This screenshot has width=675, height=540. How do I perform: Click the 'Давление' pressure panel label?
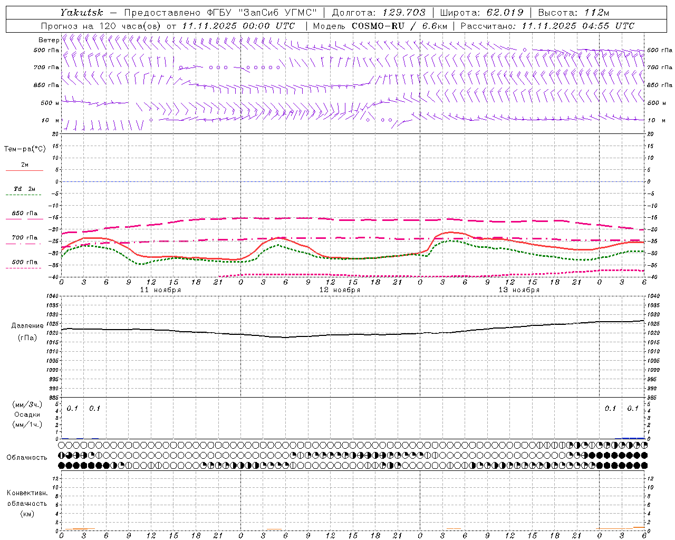click(x=27, y=326)
